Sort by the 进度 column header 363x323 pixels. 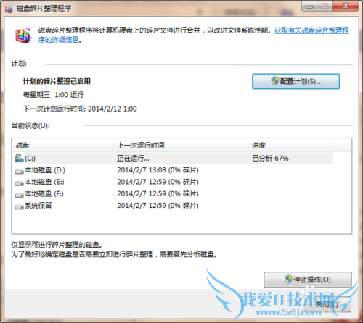coord(291,146)
